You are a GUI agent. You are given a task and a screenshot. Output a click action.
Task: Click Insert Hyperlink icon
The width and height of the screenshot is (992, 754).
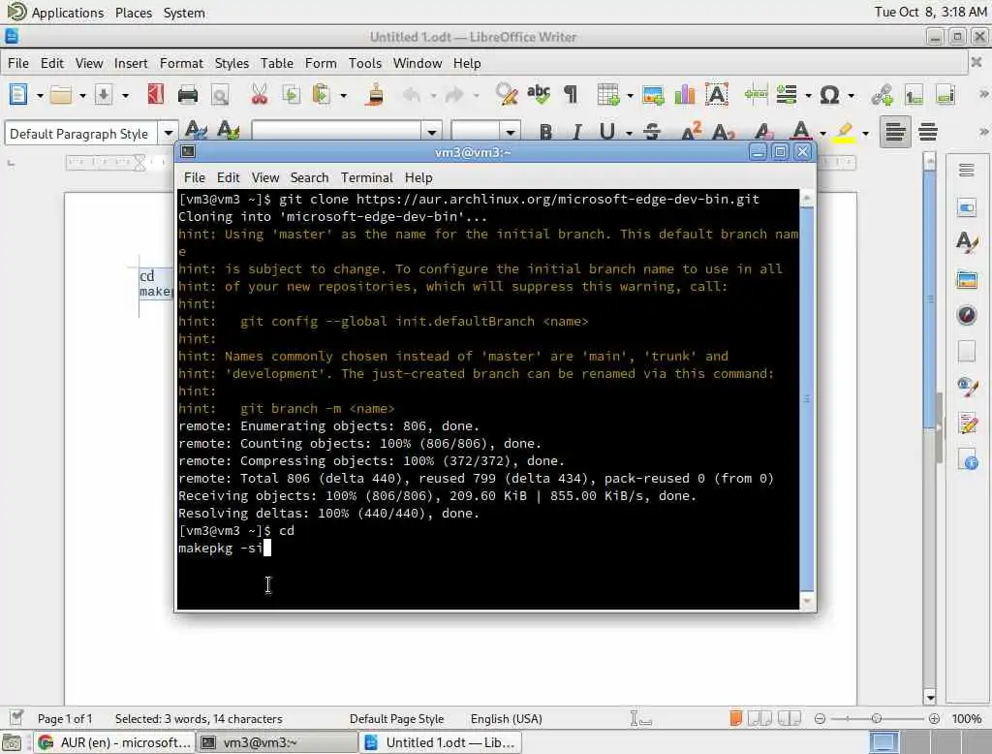(882, 95)
